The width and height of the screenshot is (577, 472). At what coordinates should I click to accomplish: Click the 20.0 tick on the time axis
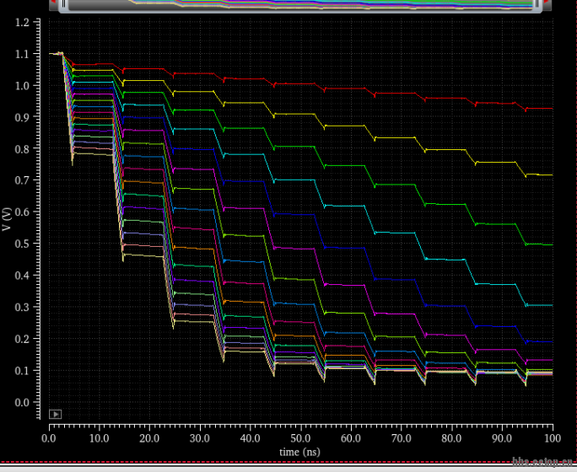click(150, 439)
